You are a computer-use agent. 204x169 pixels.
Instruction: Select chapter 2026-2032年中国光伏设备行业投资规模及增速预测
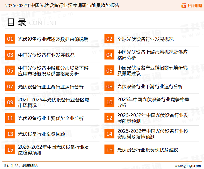pos(153,134)
